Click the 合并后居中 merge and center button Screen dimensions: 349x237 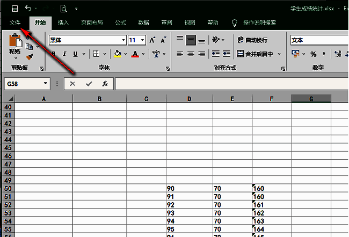pyautogui.click(x=255, y=54)
